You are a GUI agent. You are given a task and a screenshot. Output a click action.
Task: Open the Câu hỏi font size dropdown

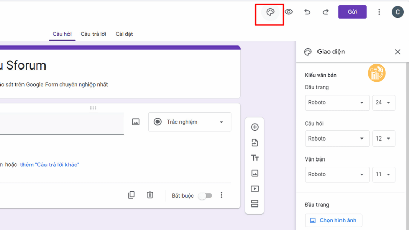(x=383, y=139)
